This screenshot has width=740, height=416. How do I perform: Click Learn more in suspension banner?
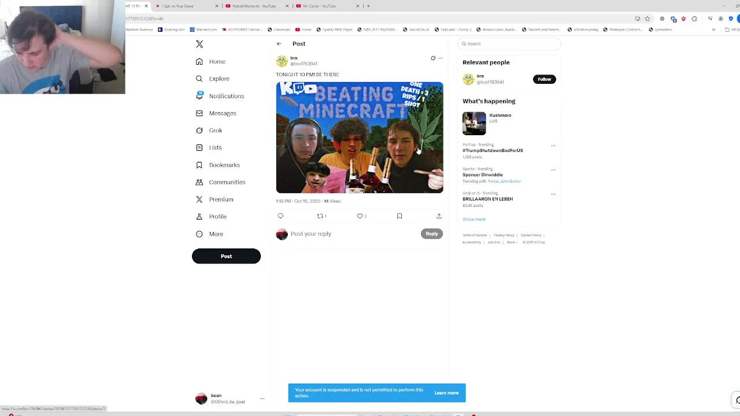(x=446, y=393)
